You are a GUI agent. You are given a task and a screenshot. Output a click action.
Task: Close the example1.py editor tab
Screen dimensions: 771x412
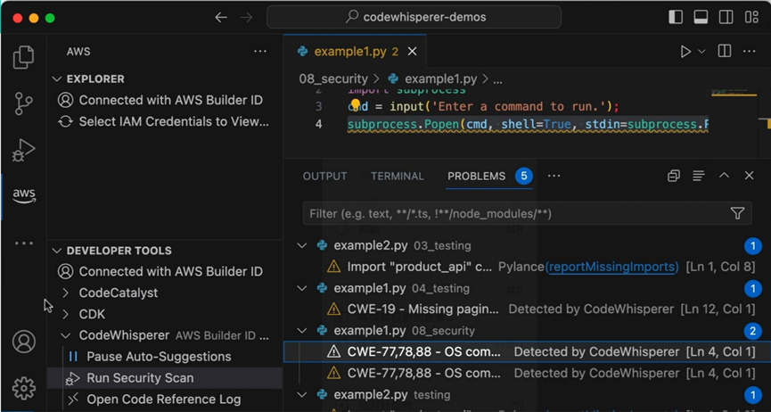coord(412,52)
